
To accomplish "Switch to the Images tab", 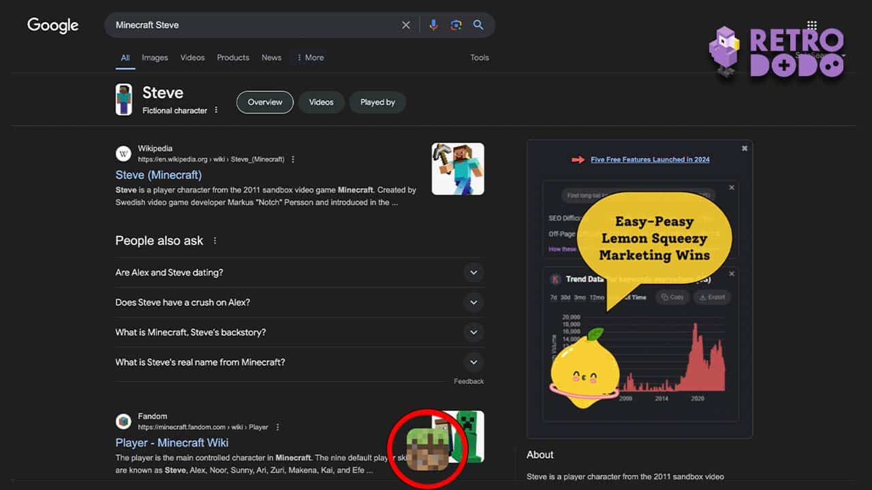I will tap(155, 58).
